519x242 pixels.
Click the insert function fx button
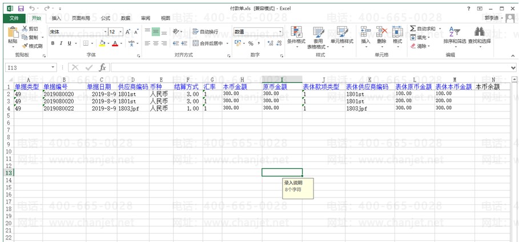coord(103,67)
